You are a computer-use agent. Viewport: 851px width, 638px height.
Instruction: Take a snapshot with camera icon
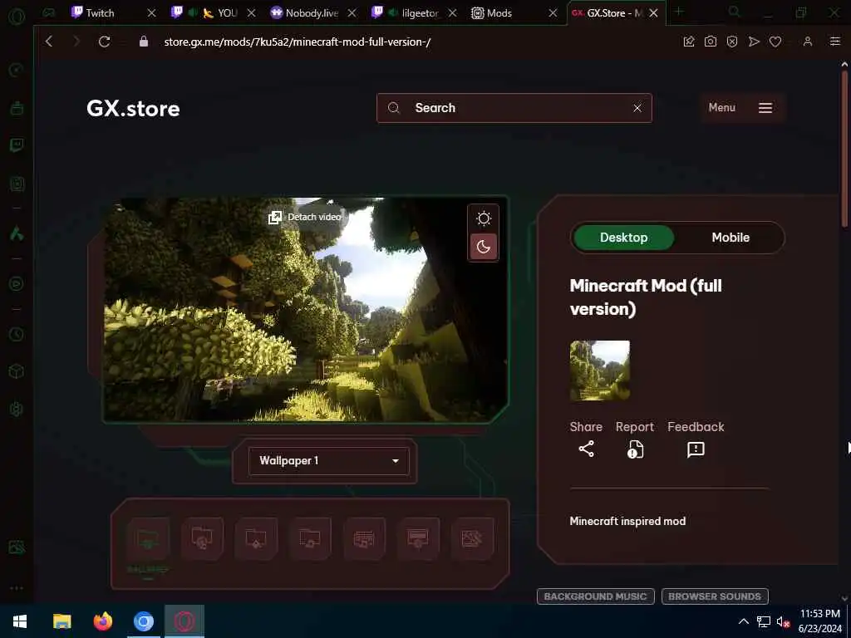pyautogui.click(x=711, y=42)
